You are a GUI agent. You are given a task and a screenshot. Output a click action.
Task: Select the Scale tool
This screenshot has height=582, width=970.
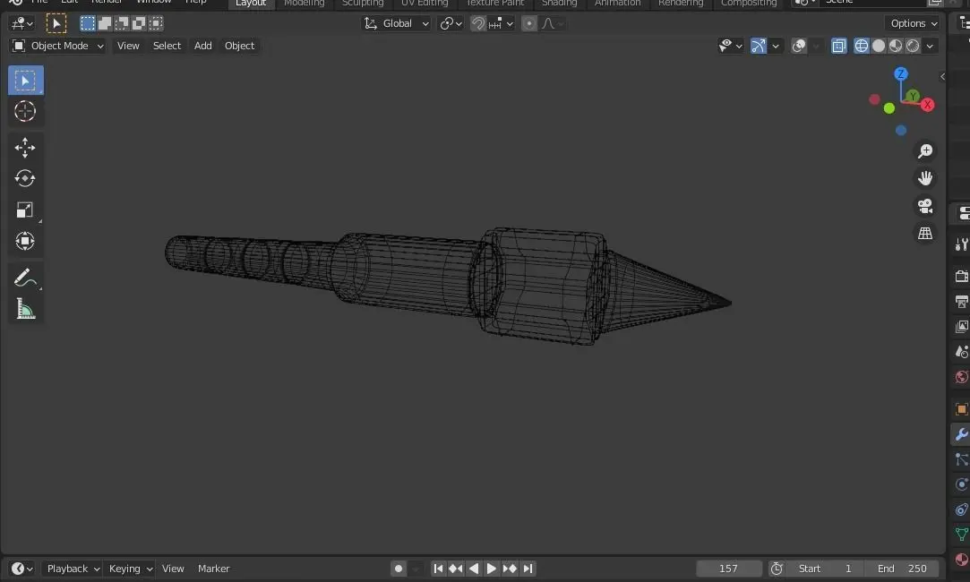coord(25,210)
